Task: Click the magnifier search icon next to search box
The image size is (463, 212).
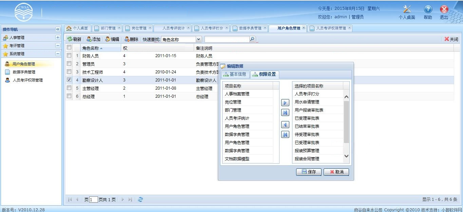Action: click(x=253, y=39)
